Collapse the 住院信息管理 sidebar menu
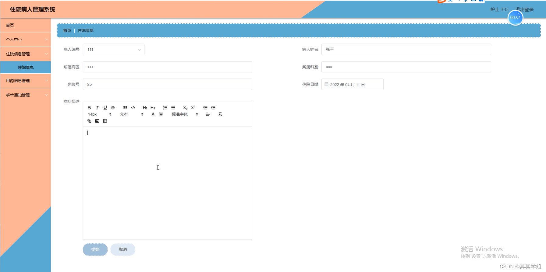Viewport: 546px width, 272px height. point(26,54)
